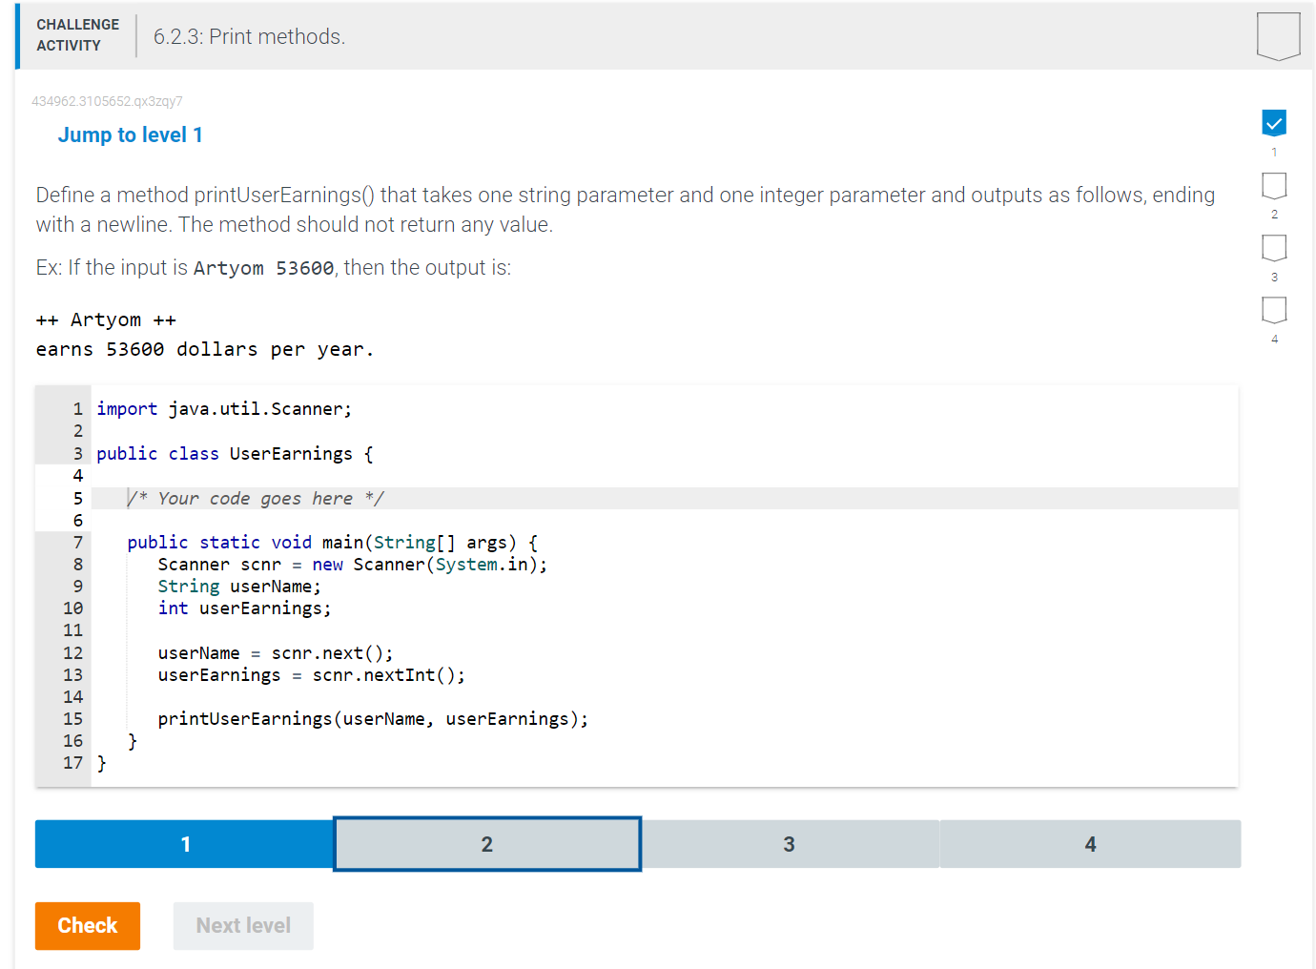Viewport: 1316px width, 969px height.
Task: Click the 'Scanner scnr = new Scanner' line
Action: [353, 565]
